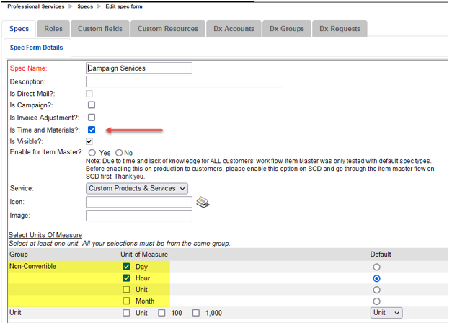Open the Custom Resources tab
The height and width of the screenshot is (323, 452).
tap(168, 29)
